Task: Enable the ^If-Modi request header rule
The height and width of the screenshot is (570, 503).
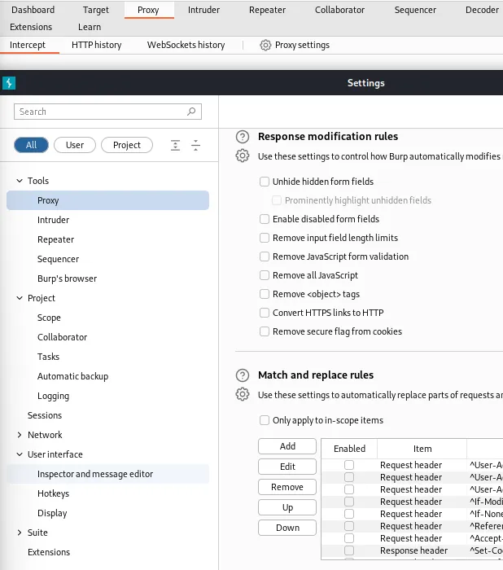Action: coord(349,502)
